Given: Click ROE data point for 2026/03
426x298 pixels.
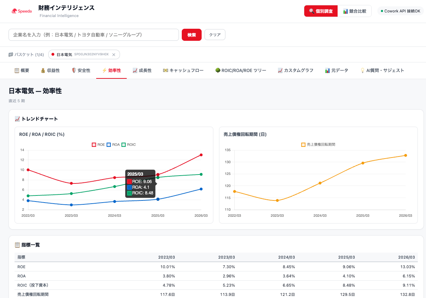Looking at the screenshot, I should [201, 155].
